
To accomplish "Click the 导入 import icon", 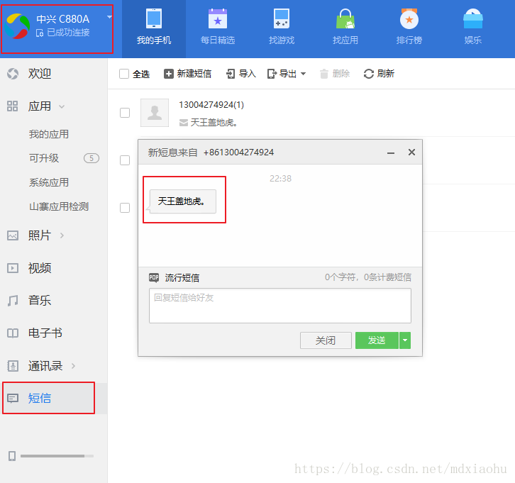I will tap(231, 74).
